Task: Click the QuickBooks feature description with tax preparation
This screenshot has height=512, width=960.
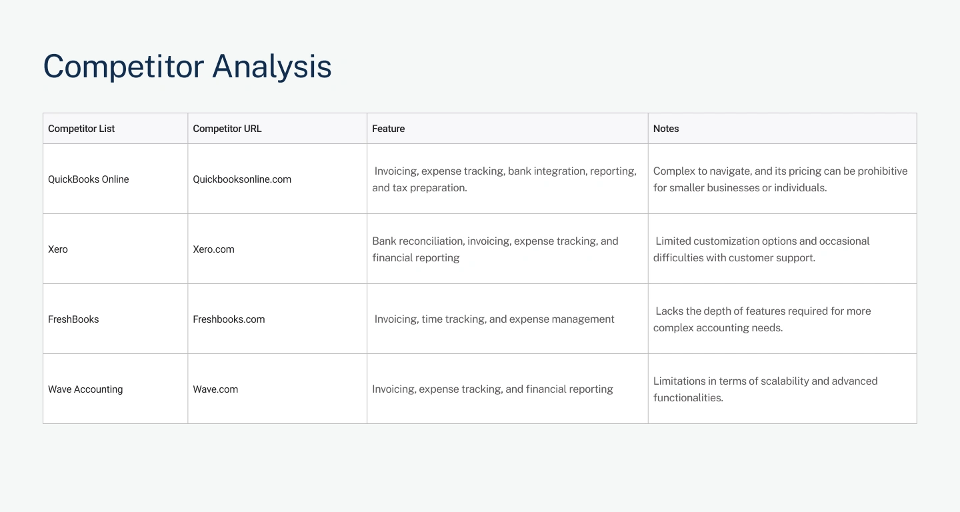Action: pos(504,179)
